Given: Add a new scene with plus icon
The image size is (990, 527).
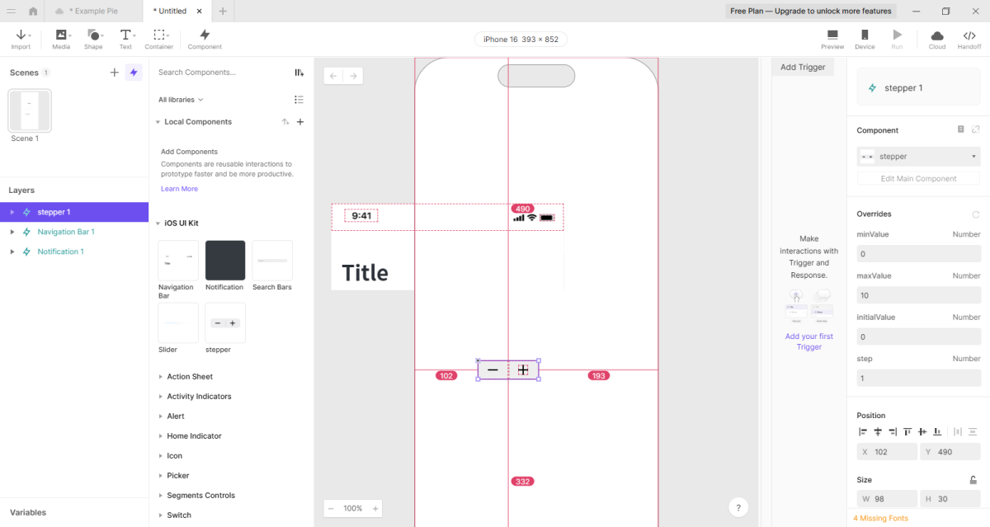Looking at the screenshot, I should click(115, 73).
